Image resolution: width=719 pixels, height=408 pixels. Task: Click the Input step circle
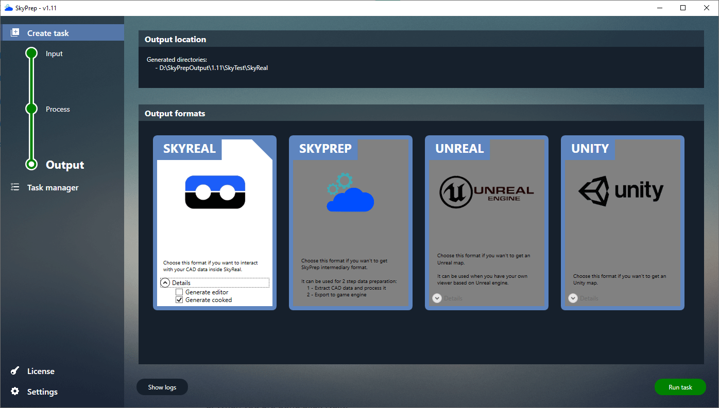pyautogui.click(x=31, y=53)
